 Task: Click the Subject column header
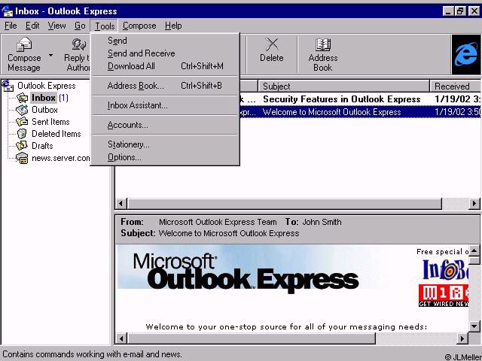coord(343,86)
